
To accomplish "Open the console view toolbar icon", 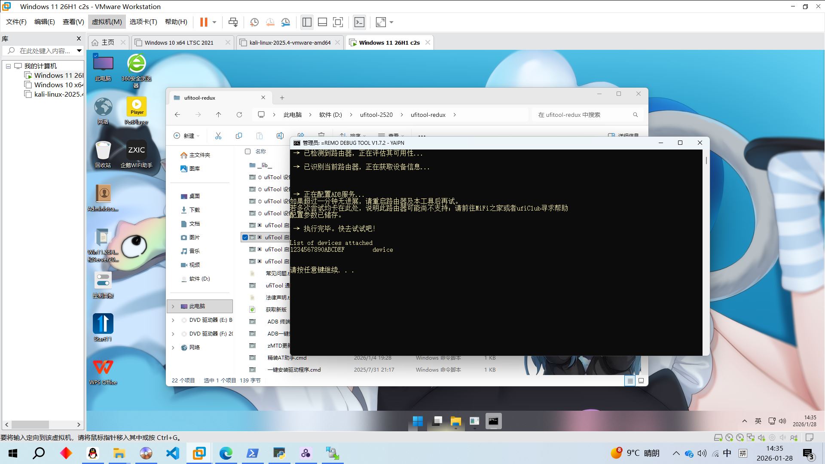I will point(359,22).
